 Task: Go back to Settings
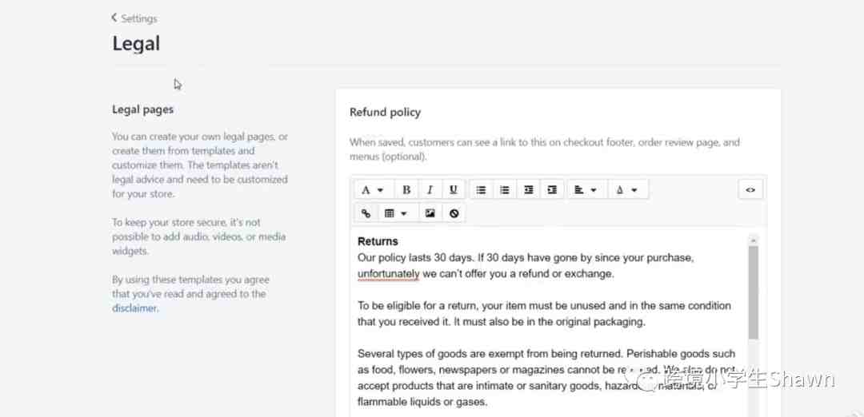134,18
